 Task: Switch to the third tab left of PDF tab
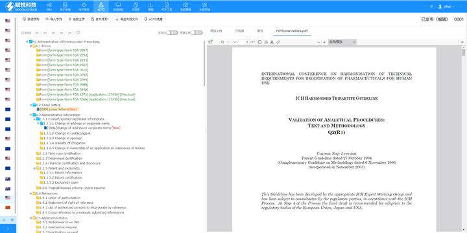(216, 31)
